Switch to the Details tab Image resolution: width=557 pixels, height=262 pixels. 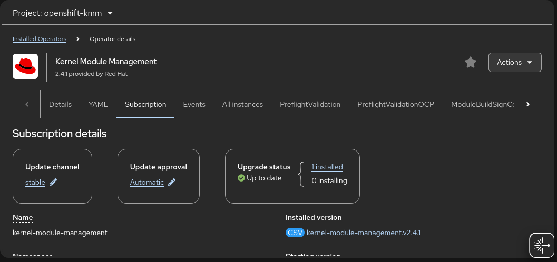[x=60, y=104]
